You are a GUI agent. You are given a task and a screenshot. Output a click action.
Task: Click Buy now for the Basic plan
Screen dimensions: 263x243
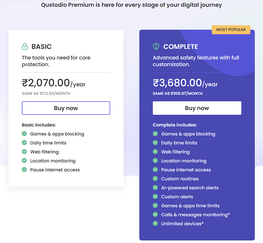(66, 108)
